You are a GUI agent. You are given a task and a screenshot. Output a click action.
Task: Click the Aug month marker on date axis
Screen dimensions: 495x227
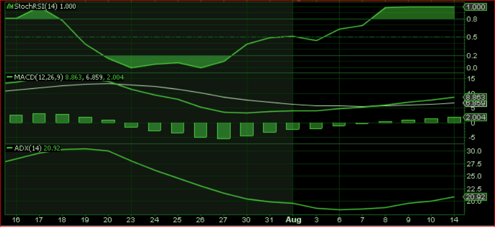pyautogui.click(x=293, y=220)
